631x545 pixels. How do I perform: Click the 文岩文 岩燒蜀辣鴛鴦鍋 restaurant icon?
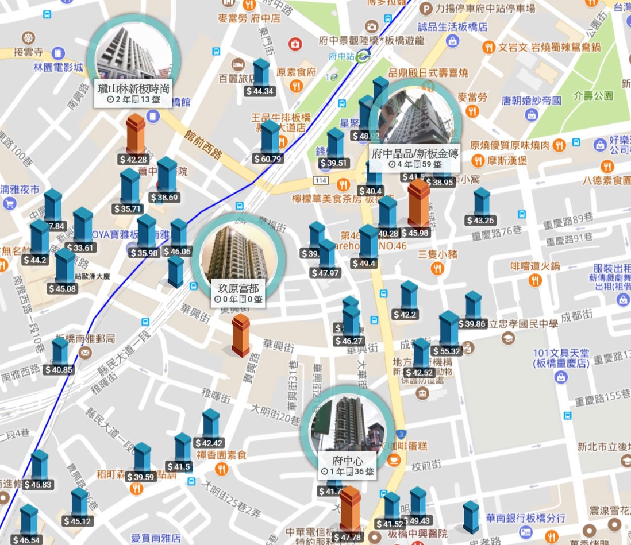[488, 48]
